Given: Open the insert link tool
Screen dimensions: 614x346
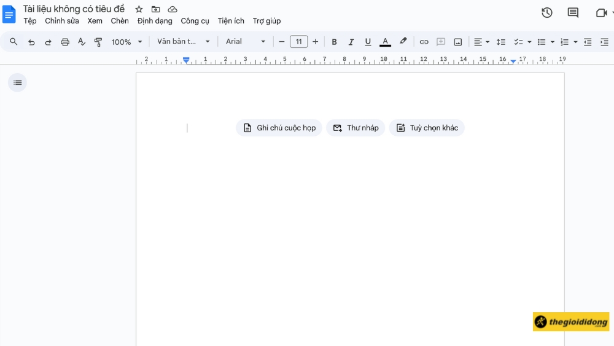Looking at the screenshot, I should [x=424, y=42].
